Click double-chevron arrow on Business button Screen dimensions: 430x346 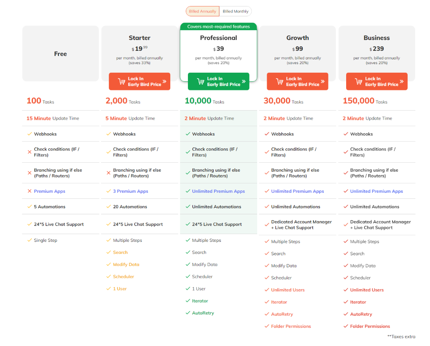pyautogui.click(x=402, y=81)
